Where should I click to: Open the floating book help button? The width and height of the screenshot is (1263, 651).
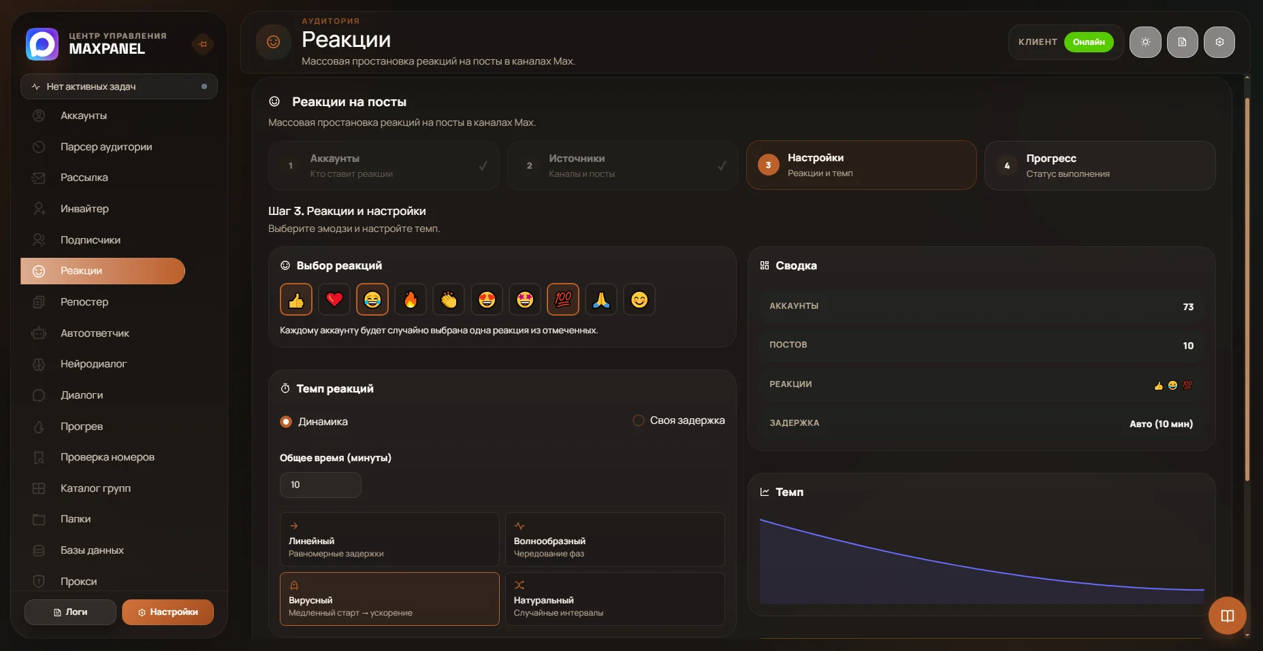point(1227,616)
